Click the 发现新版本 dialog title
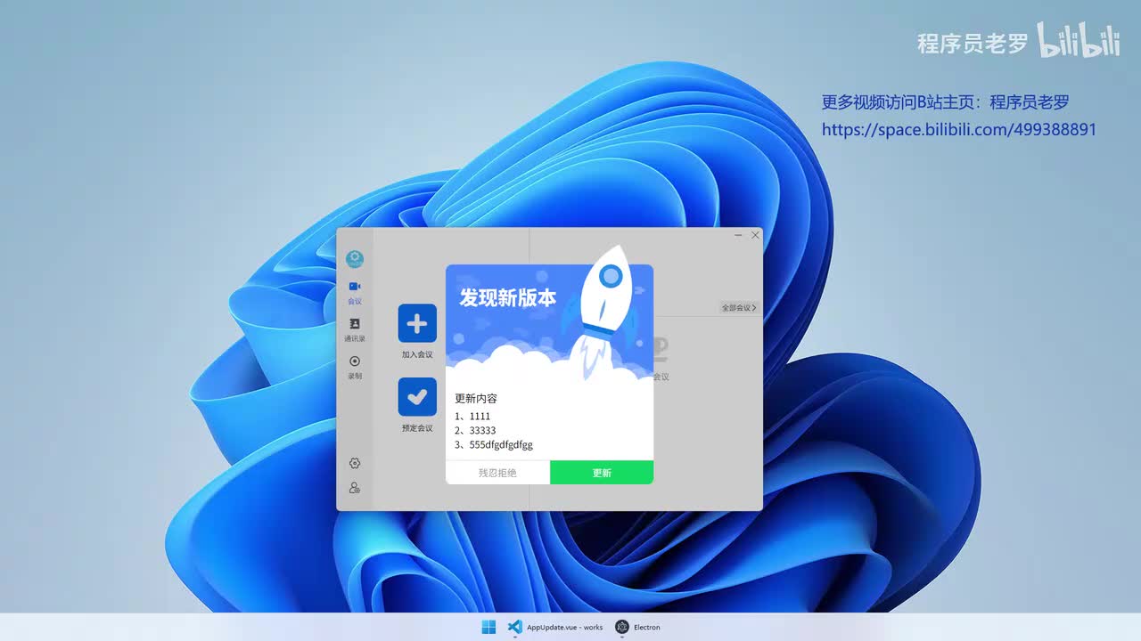Screen dimensions: 1141x641 pyautogui.click(x=508, y=297)
